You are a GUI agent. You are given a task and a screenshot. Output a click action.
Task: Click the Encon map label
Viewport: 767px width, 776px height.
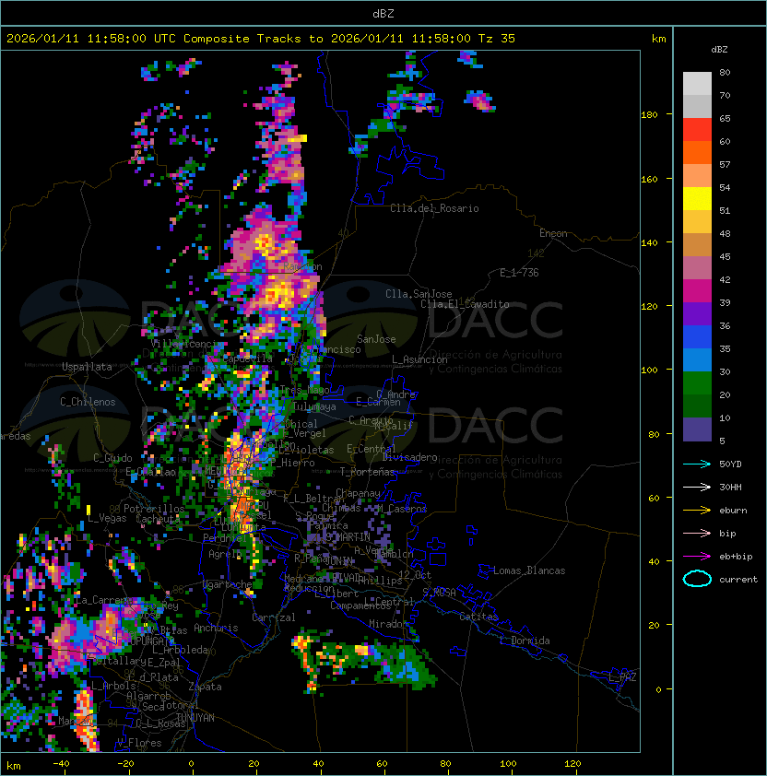(x=553, y=233)
